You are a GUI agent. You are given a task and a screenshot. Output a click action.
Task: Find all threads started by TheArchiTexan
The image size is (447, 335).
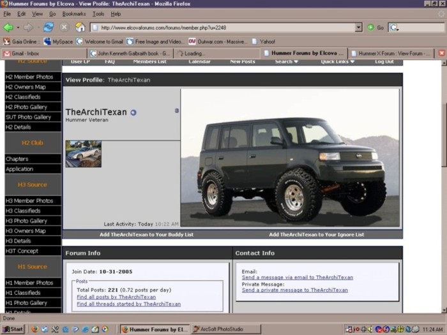click(x=128, y=304)
